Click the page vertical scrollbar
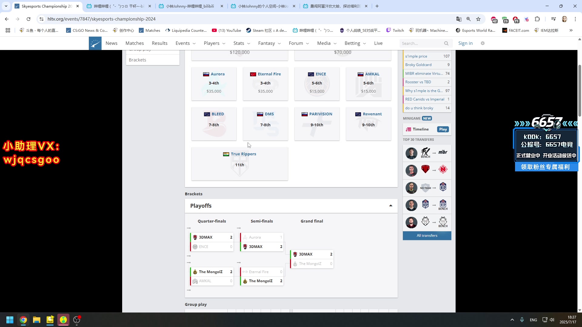 point(580,91)
